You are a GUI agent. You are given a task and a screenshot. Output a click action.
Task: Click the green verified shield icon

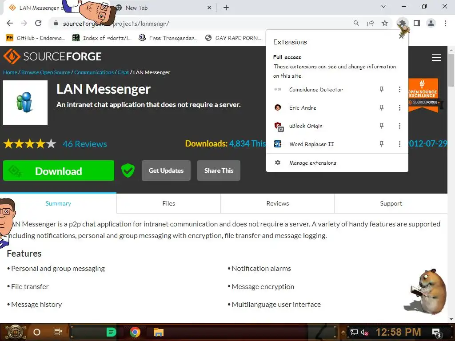click(x=128, y=170)
